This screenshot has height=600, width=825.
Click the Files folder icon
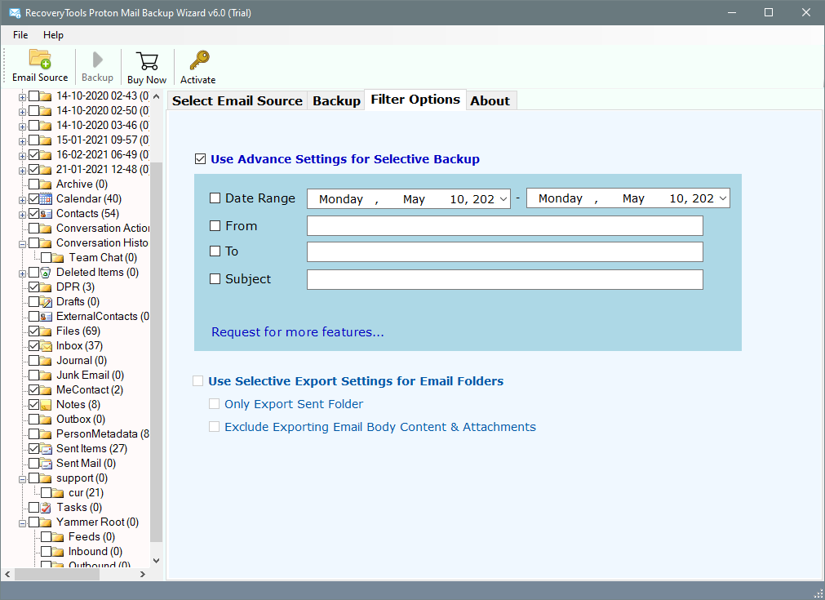pos(46,331)
